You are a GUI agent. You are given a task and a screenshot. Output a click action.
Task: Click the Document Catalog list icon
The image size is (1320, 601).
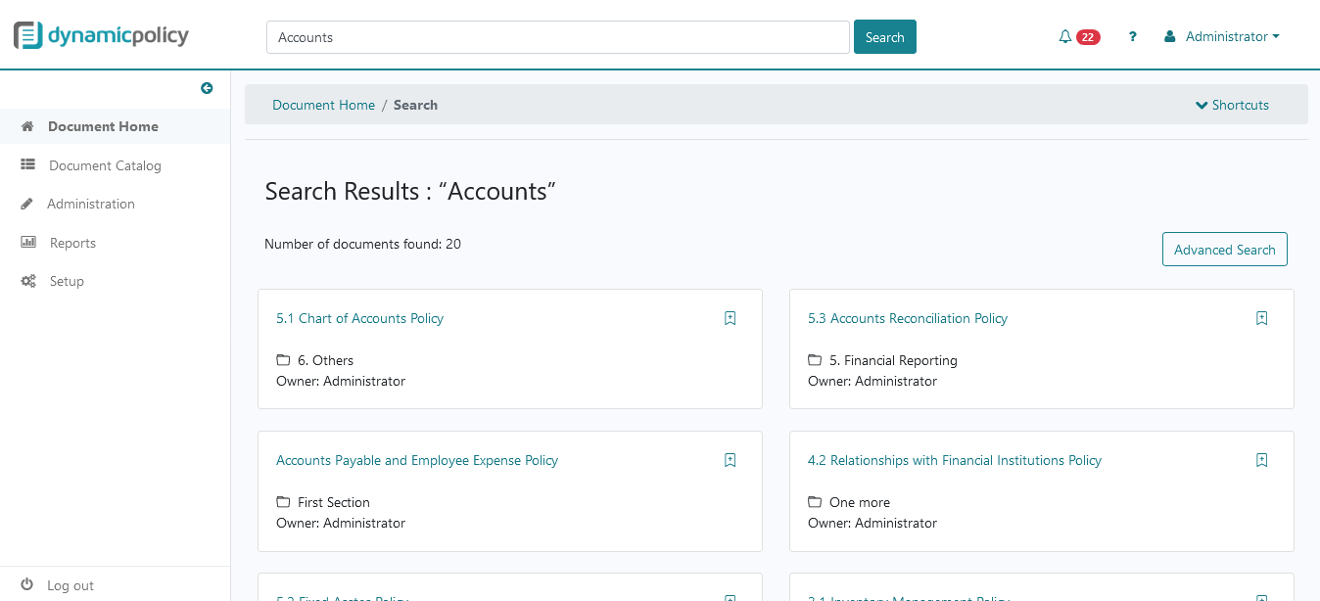[x=27, y=165]
